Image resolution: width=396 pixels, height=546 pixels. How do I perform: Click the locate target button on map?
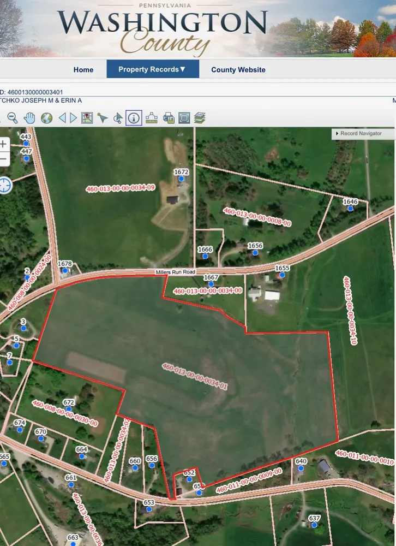(5, 185)
